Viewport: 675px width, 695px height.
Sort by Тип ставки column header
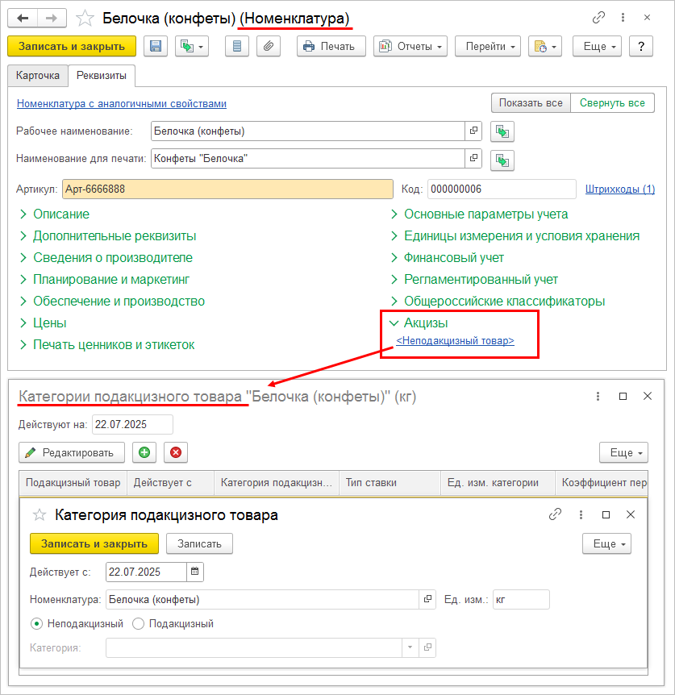click(390, 483)
